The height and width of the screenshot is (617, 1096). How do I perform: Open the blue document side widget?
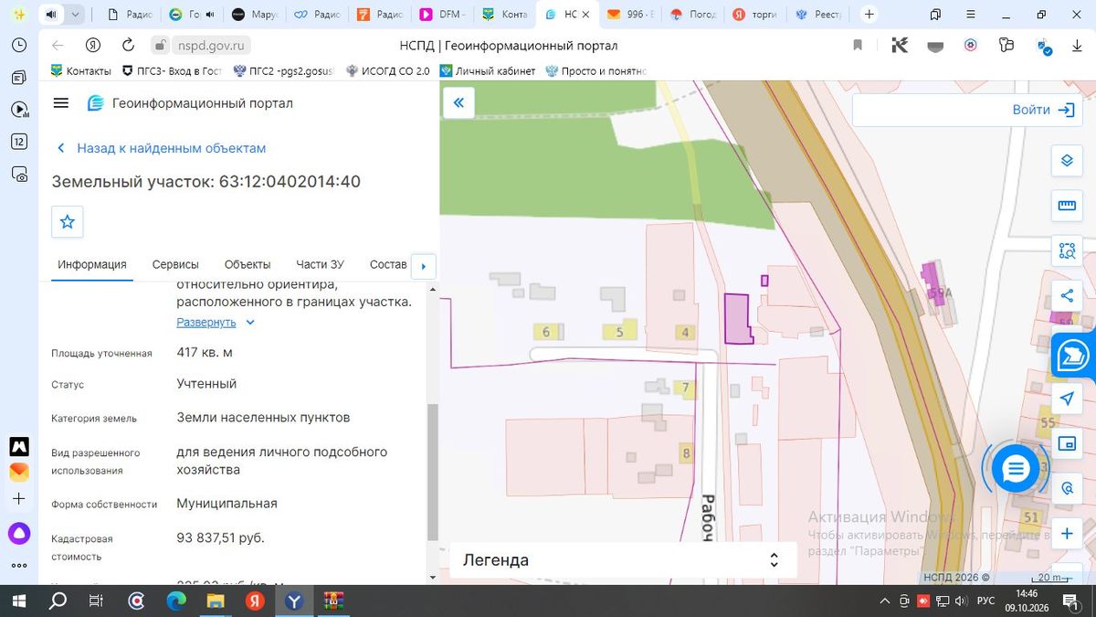pyautogui.click(x=1074, y=356)
